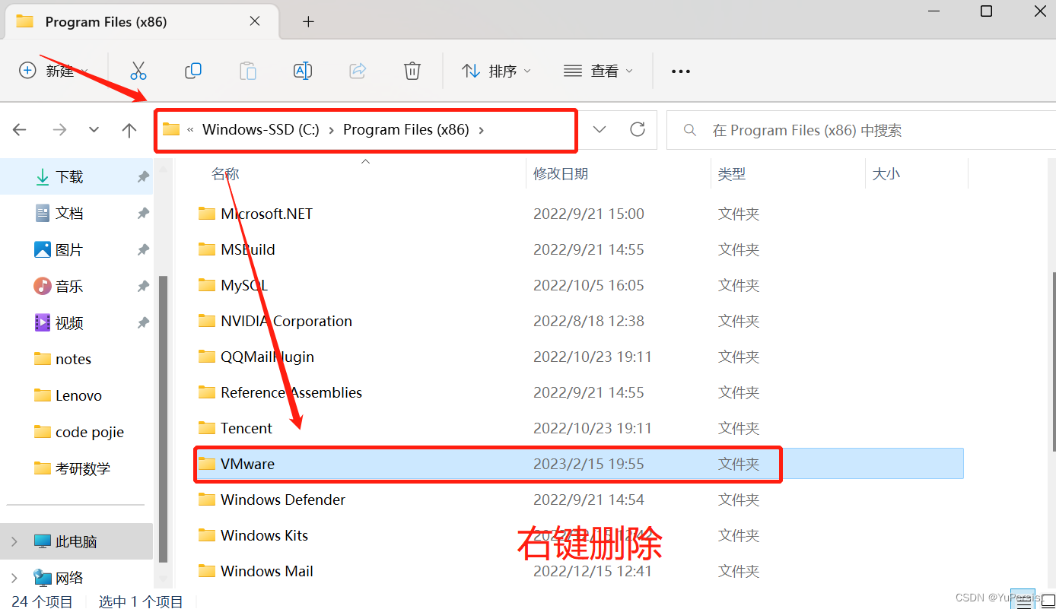
Task: Click the 网络 network icon
Action: pos(43,578)
